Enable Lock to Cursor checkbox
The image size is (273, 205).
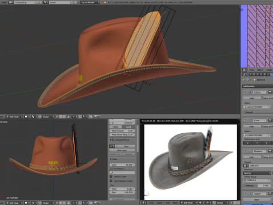111,177
